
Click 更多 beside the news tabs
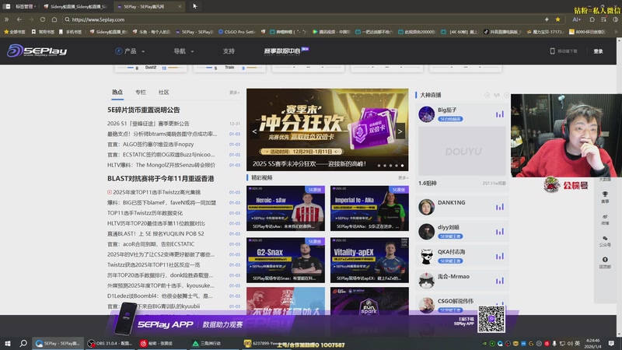234,93
